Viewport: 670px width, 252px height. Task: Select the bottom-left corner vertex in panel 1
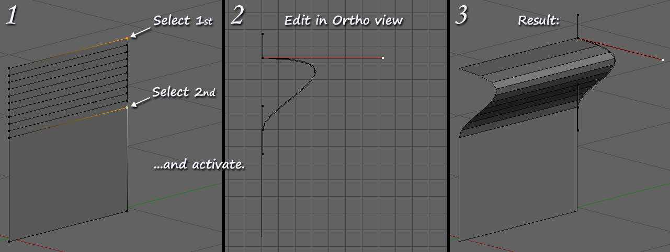(9, 241)
